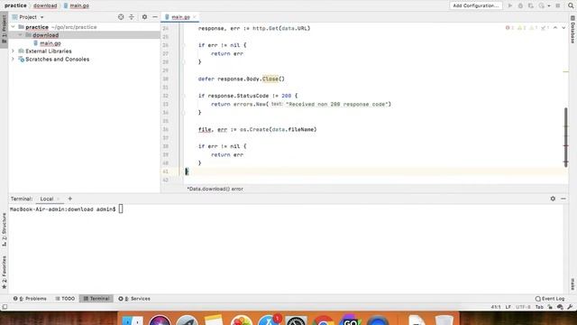
Task: Expand External Libraries node
Action: [13, 51]
